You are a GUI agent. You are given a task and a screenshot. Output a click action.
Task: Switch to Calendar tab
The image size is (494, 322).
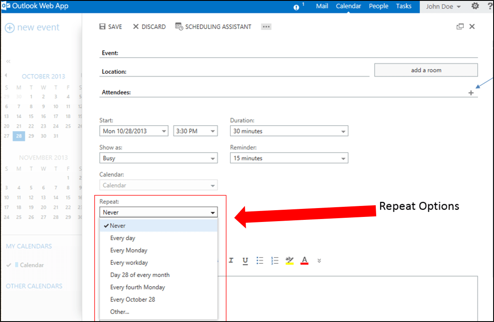348,6
